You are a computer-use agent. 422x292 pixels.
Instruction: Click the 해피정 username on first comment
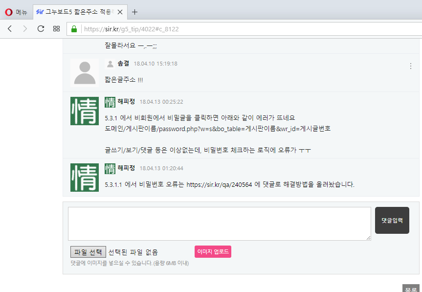[x=126, y=102]
